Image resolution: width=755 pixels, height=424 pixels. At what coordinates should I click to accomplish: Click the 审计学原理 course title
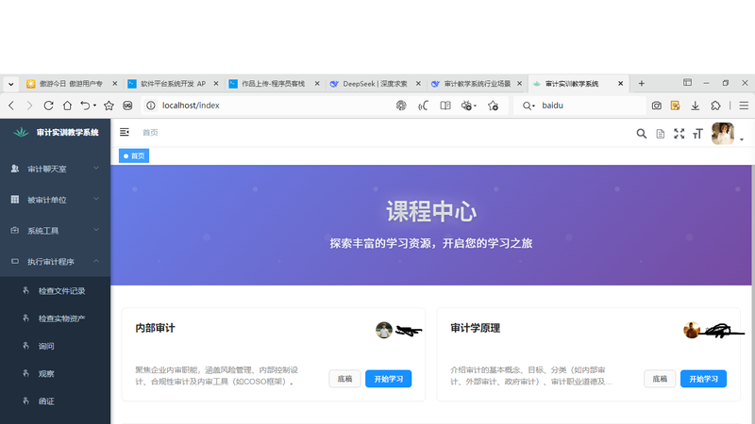tap(476, 328)
